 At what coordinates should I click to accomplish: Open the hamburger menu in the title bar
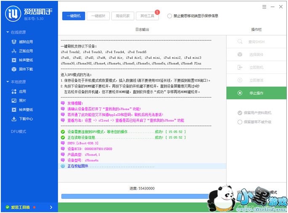click(x=264, y=7)
